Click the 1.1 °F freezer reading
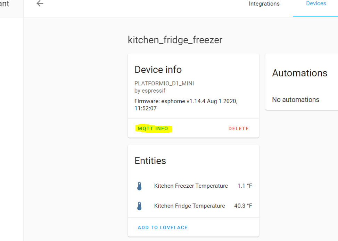 [245, 186]
